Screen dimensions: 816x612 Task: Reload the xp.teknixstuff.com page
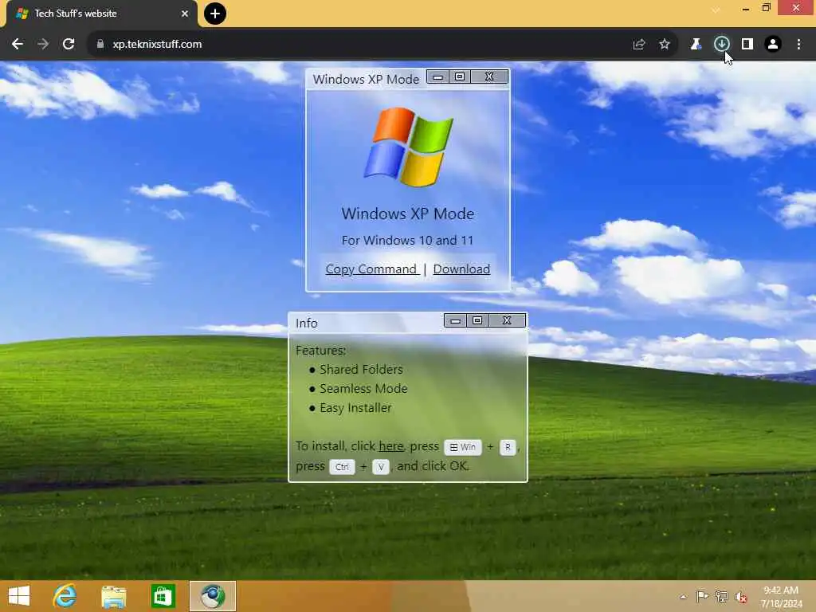tap(69, 45)
